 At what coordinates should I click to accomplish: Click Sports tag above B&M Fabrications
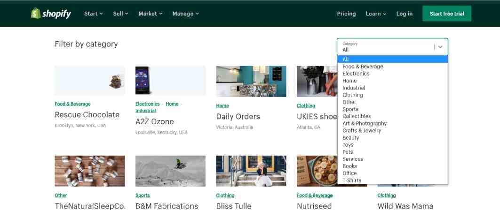tap(143, 195)
